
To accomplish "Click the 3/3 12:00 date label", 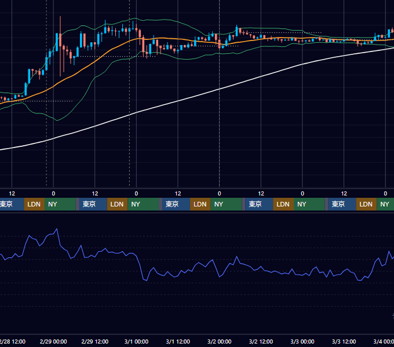I will [x=344, y=341].
